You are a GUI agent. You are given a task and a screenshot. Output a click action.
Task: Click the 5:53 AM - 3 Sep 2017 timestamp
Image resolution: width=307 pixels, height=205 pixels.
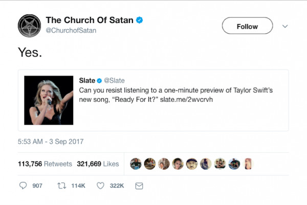(51, 142)
